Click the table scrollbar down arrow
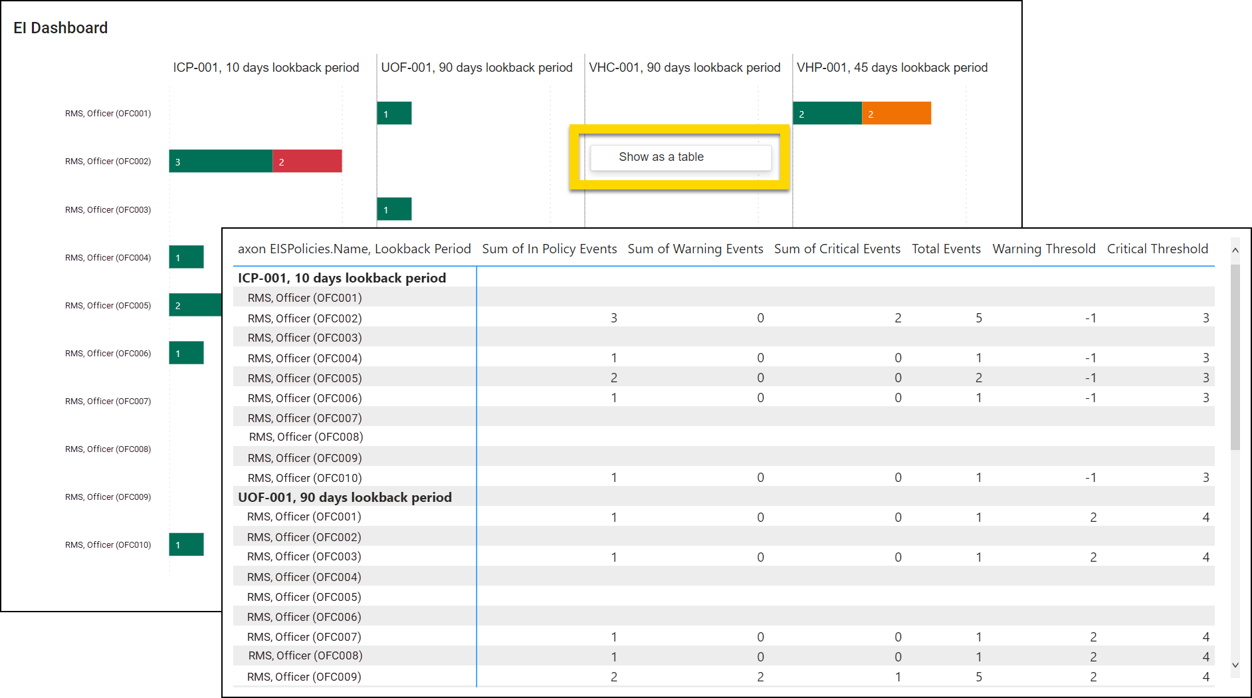 tap(1235, 665)
